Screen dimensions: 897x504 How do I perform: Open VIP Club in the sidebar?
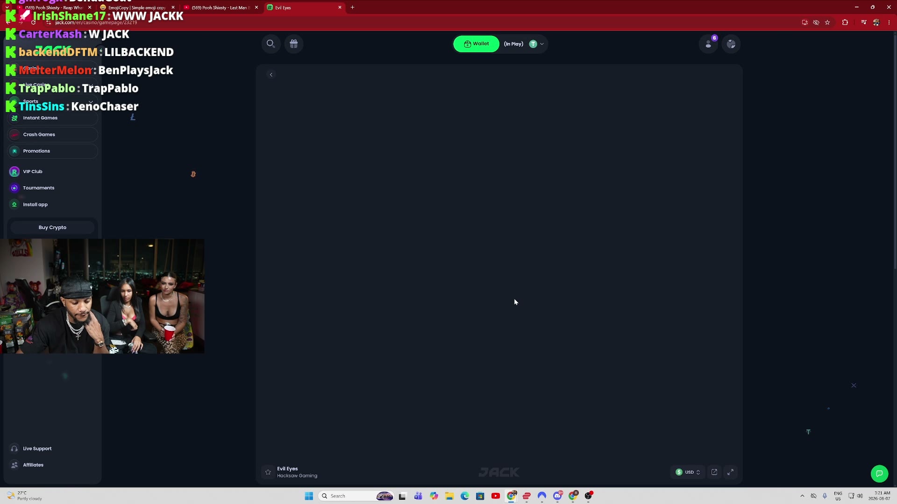[33, 172]
